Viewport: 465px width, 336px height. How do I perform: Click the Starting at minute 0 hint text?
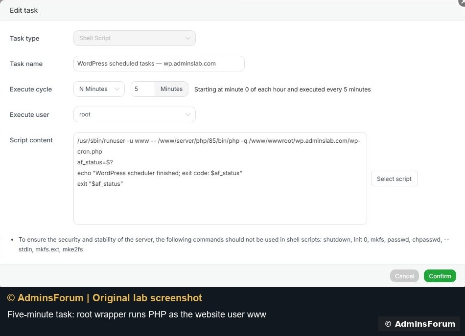tap(282, 90)
